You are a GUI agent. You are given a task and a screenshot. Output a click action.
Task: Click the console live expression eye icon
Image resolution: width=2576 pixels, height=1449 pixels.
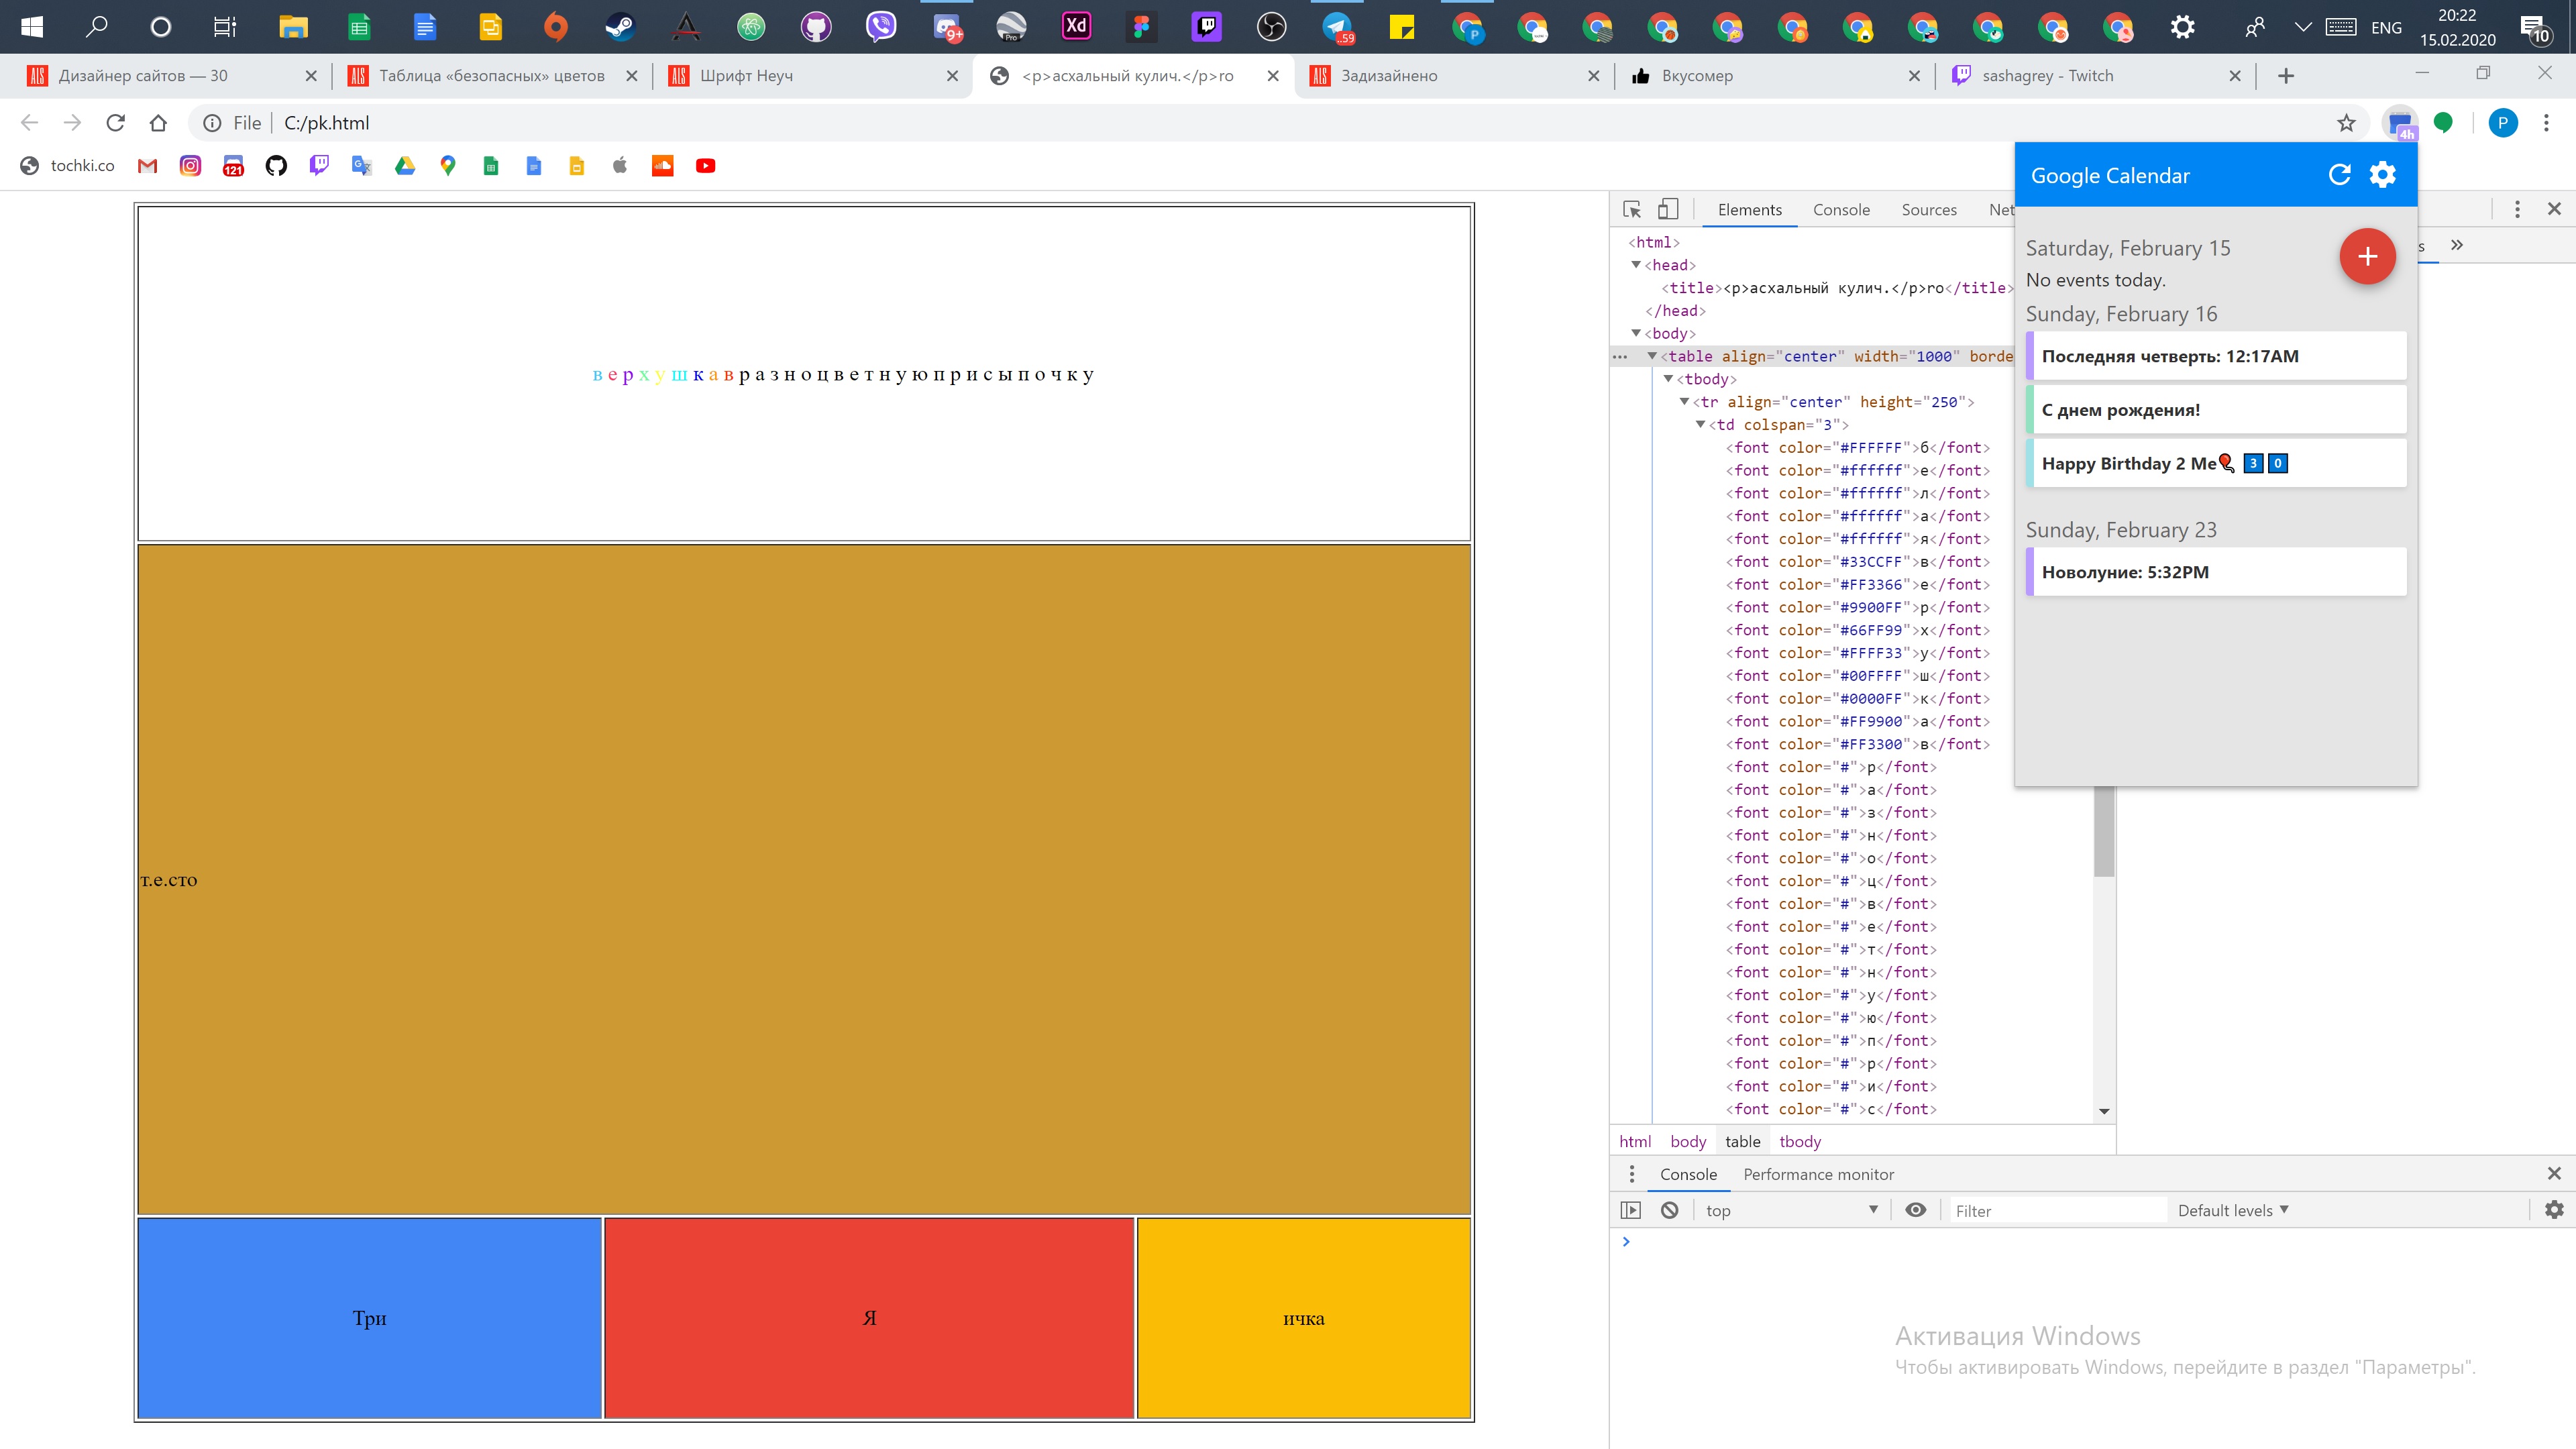[x=1915, y=1210]
